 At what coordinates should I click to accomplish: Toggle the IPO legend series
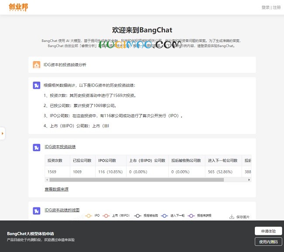point(92,216)
